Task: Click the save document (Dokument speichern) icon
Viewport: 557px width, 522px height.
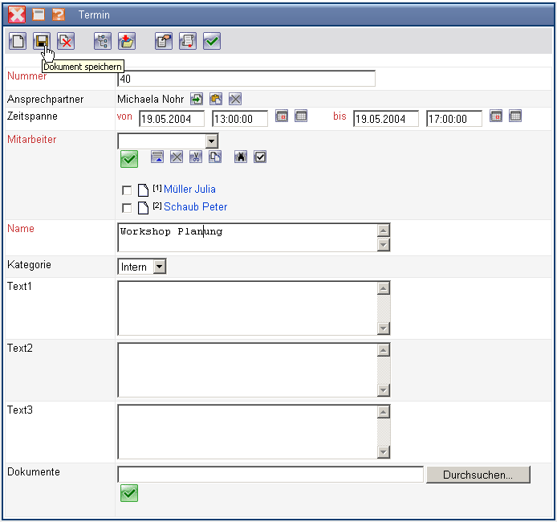Action: (x=42, y=42)
